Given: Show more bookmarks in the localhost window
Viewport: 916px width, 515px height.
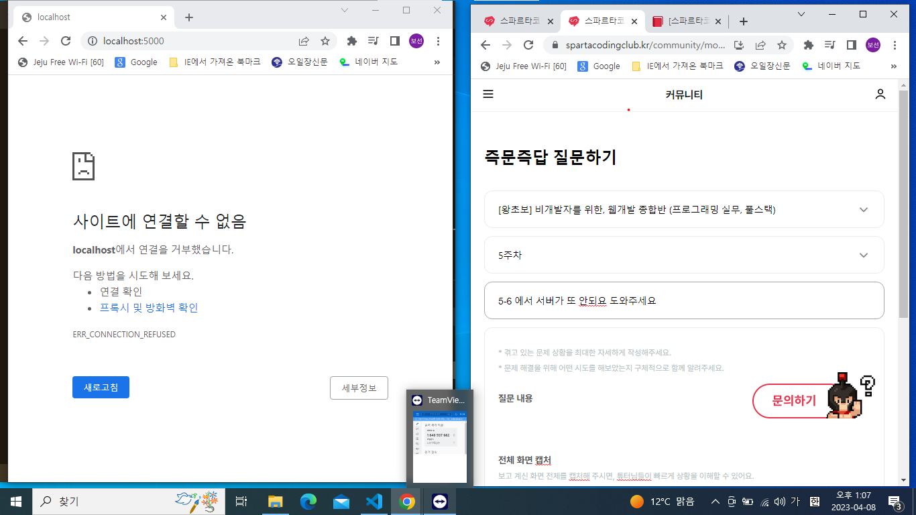Looking at the screenshot, I should (x=437, y=62).
